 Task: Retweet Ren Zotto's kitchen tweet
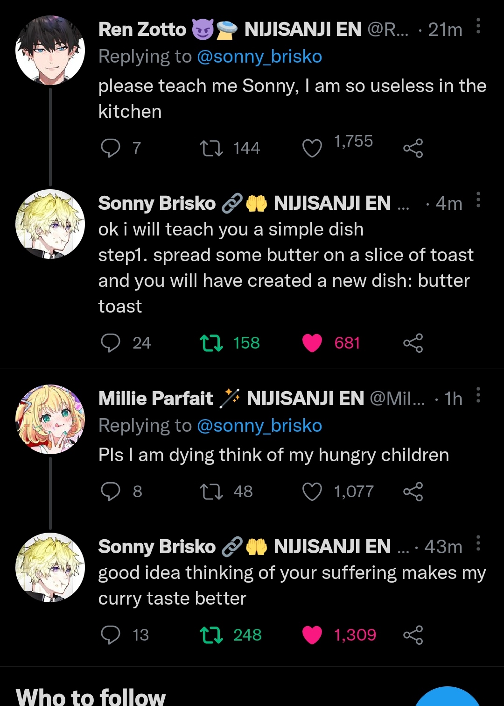point(211,148)
